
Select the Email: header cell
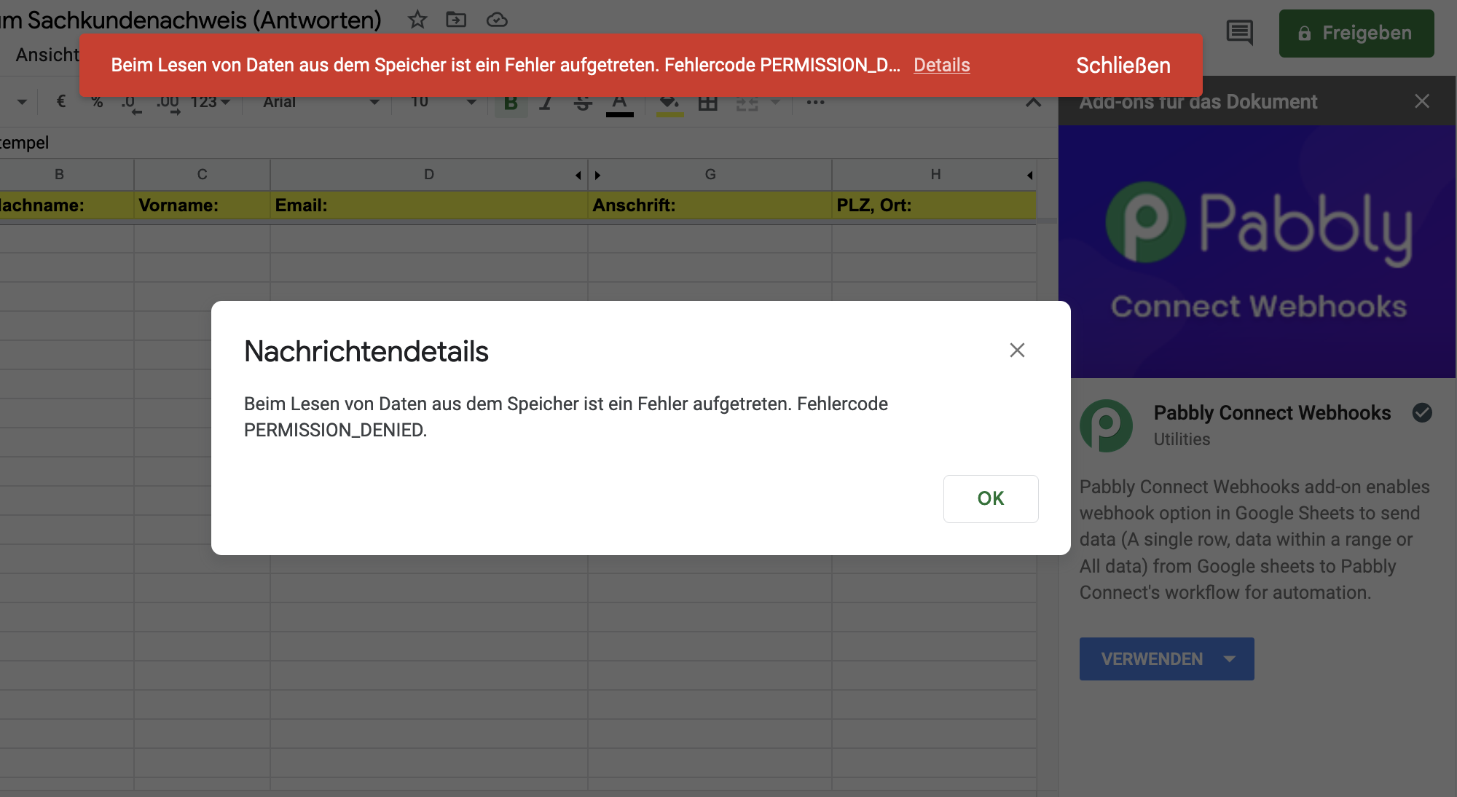[x=428, y=205]
